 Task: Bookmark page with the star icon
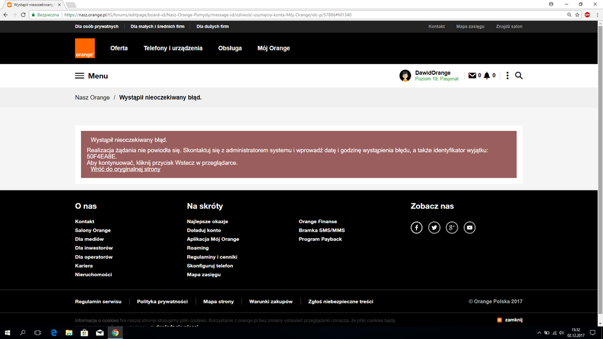(x=578, y=14)
